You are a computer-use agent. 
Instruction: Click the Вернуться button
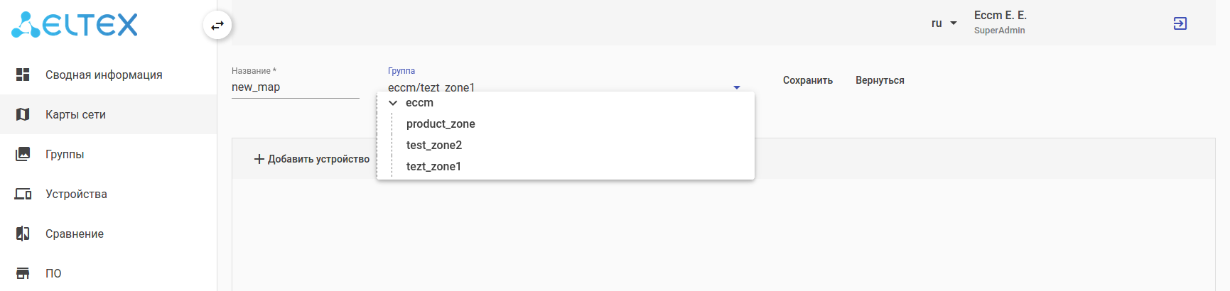point(880,80)
